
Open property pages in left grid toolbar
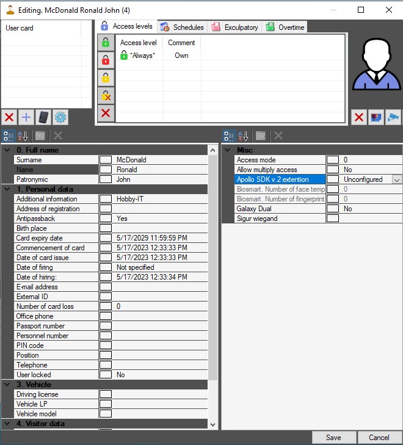pyautogui.click(x=40, y=136)
